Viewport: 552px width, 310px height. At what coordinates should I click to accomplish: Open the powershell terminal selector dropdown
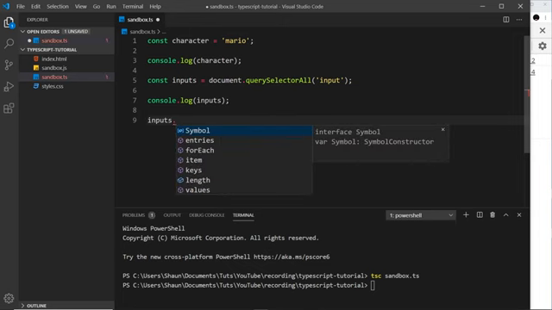(x=421, y=215)
